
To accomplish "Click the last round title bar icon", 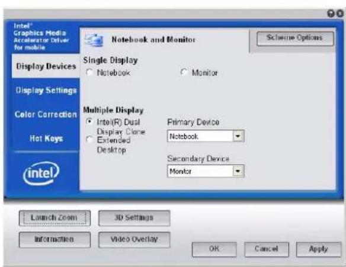I will pos(340,14).
